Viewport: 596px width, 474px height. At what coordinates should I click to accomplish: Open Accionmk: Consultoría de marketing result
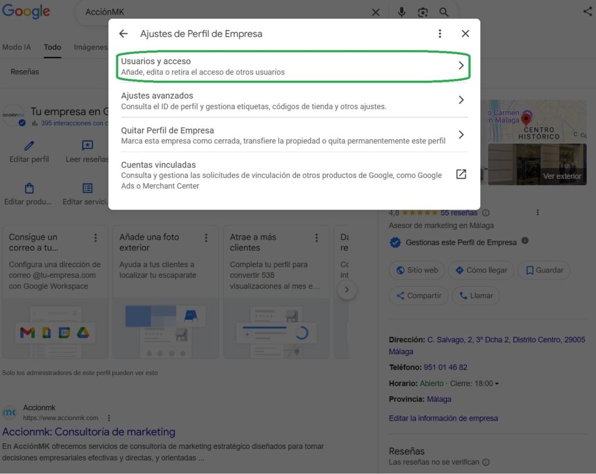click(88, 432)
